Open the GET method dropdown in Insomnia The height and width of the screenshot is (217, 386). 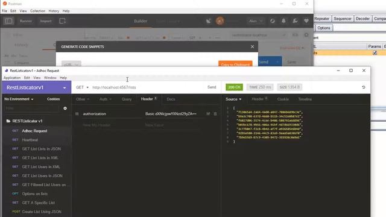coord(82,87)
